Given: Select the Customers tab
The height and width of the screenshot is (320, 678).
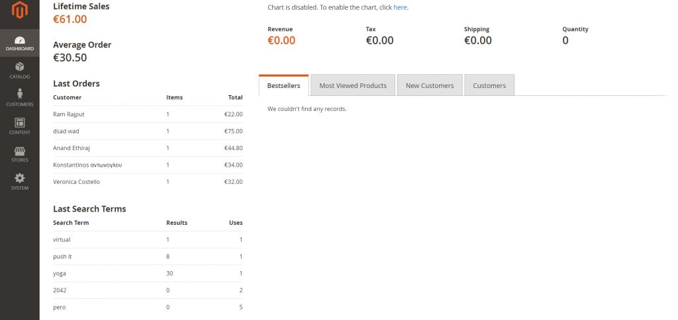Looking at the screenshot, I should (x=489, y=85).
